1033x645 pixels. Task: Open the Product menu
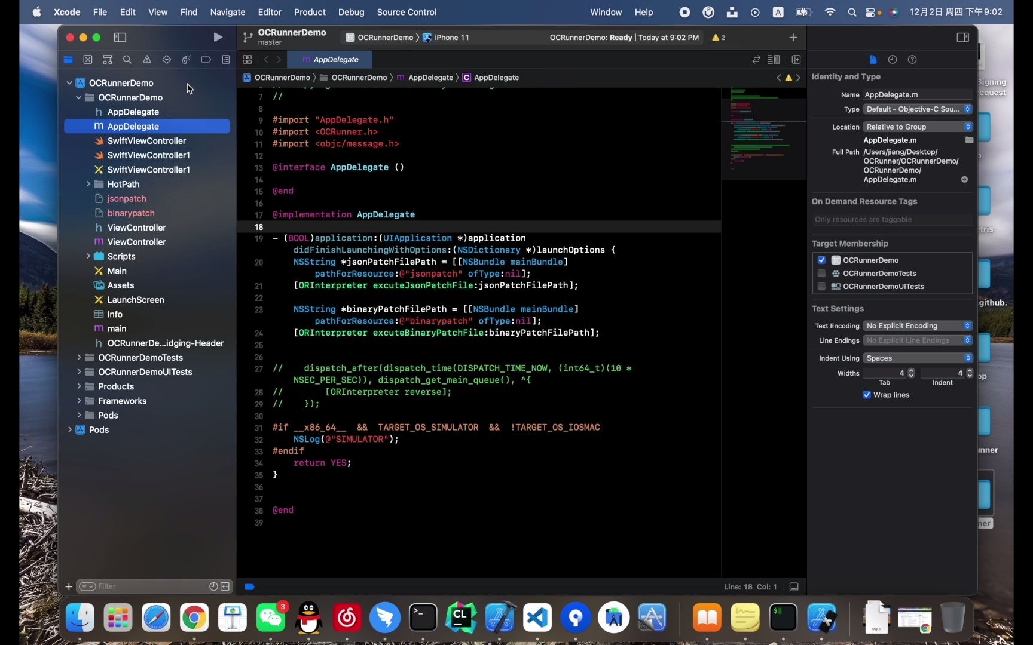310,12
